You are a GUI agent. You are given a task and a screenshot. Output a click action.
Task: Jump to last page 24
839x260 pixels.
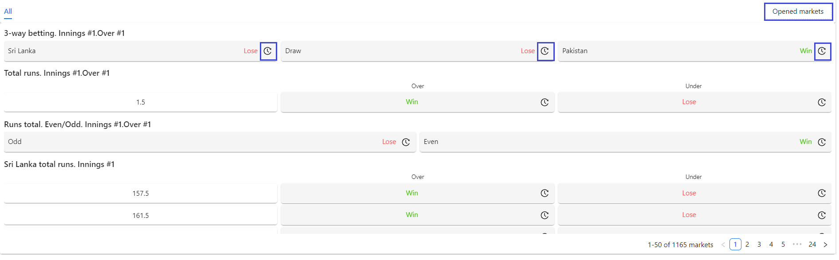pos(812,244)
